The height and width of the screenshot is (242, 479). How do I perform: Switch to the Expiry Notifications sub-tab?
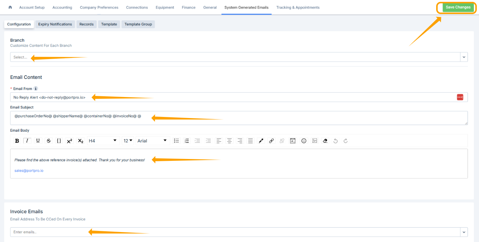click(55, 24)
